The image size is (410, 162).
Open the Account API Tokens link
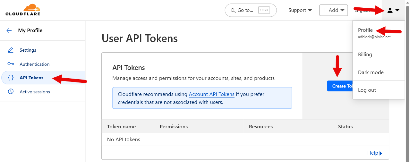tap(212, 94)
